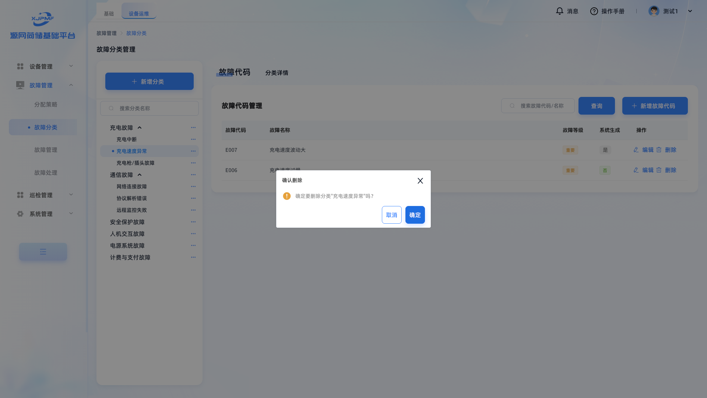The height and width of the screenshot is (398, 707).
Task: Open 故障处理 in the sidebar menu
Action: (x=46, y=172)
